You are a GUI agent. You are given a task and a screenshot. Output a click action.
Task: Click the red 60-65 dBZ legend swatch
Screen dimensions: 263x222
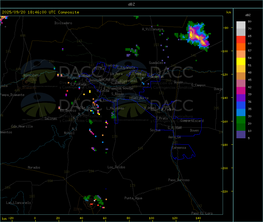(241, 39)
